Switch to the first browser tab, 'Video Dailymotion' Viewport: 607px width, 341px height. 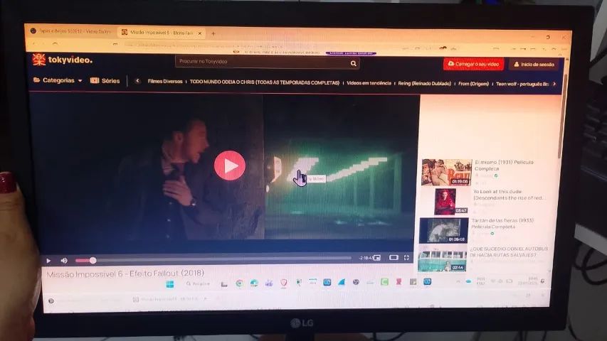[x=72, y=31]
